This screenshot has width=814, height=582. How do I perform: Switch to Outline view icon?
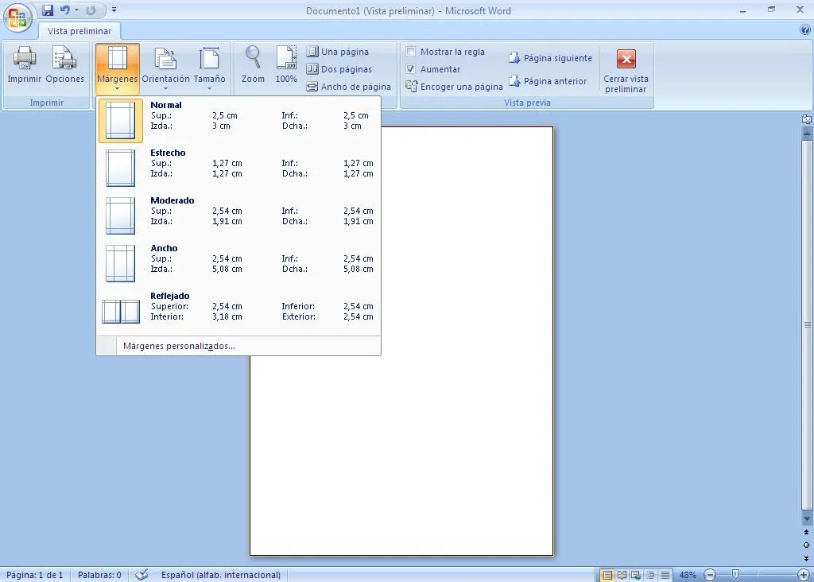pos(650,575)
